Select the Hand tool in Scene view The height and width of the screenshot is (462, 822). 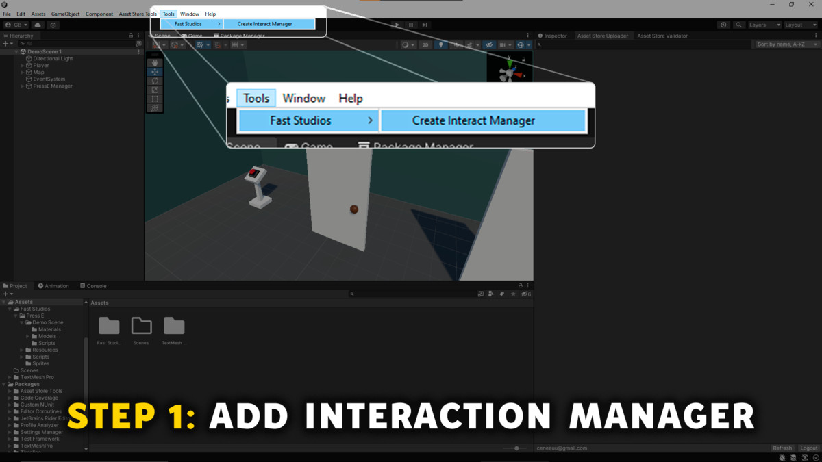click(x=155, y=63)
